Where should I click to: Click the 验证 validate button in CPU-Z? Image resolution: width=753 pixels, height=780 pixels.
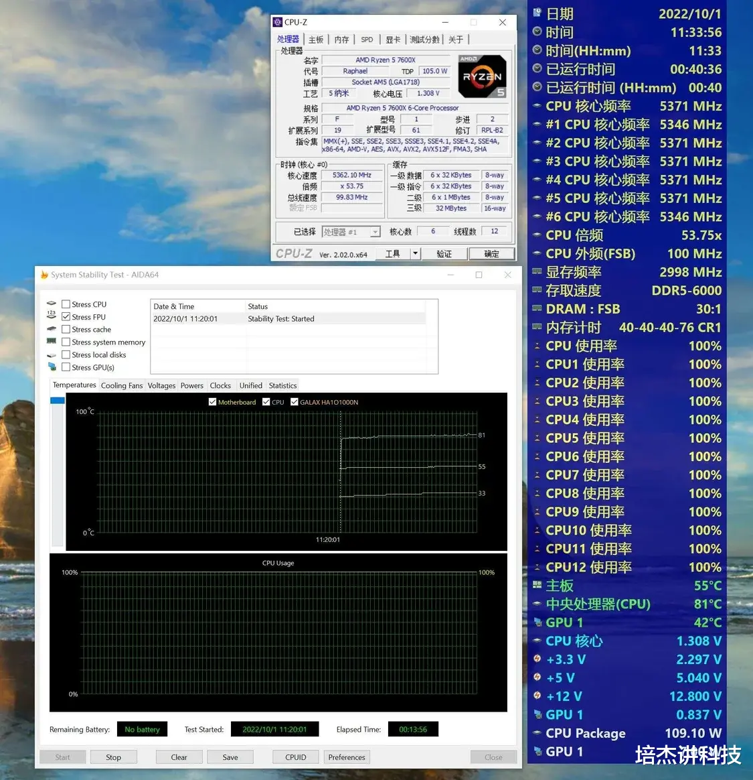[444, 253]
